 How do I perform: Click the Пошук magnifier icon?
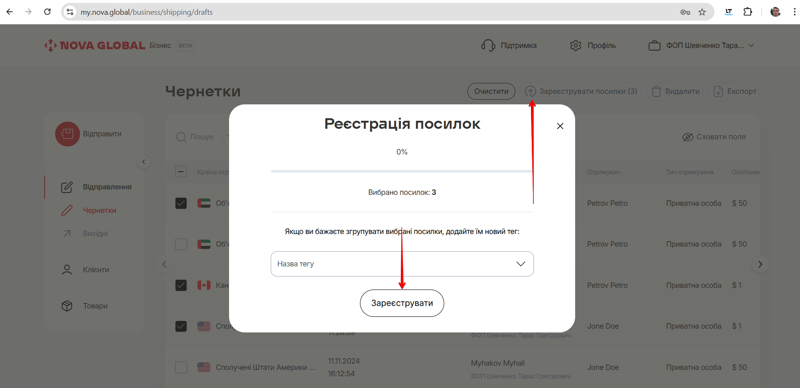pos(181,137)
